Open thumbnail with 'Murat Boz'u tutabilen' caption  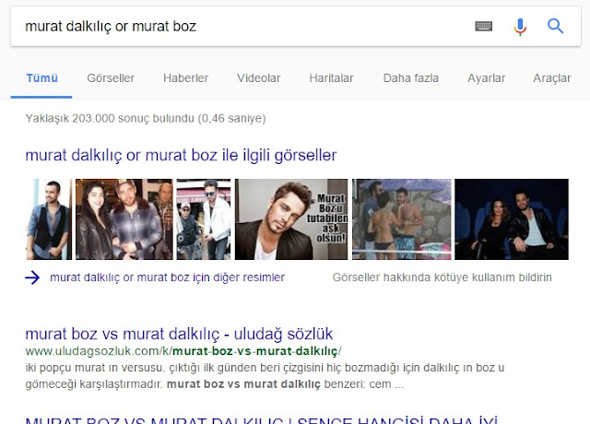tap(291, 219)
